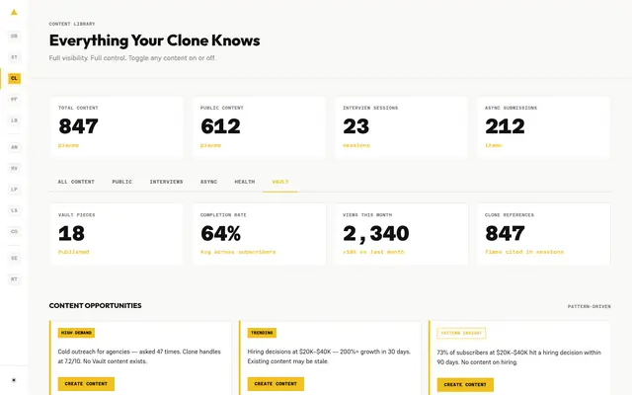Click the 'Full visibility. Full control.' subtitle
Viewport: 632px width, 395px height.
[x=132, y=58]
